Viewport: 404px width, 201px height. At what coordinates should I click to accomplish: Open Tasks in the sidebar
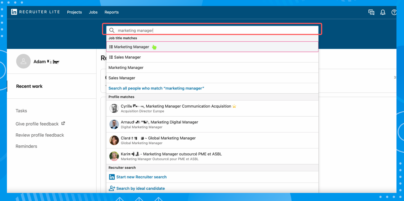click(x=21, y=111)
